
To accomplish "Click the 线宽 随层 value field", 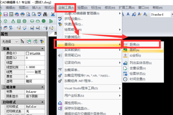I will 35,72.
